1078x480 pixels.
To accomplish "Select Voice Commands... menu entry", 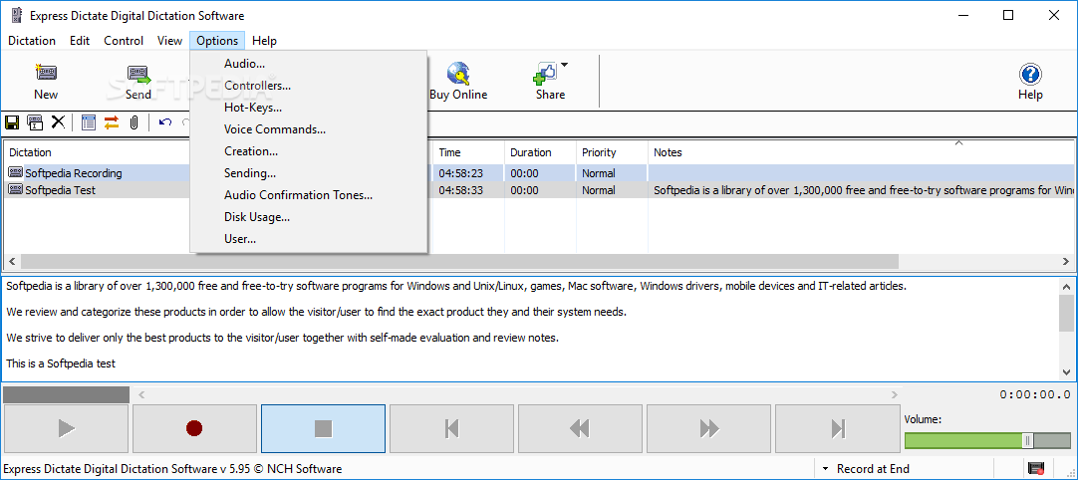I will [x=310, y=129].
